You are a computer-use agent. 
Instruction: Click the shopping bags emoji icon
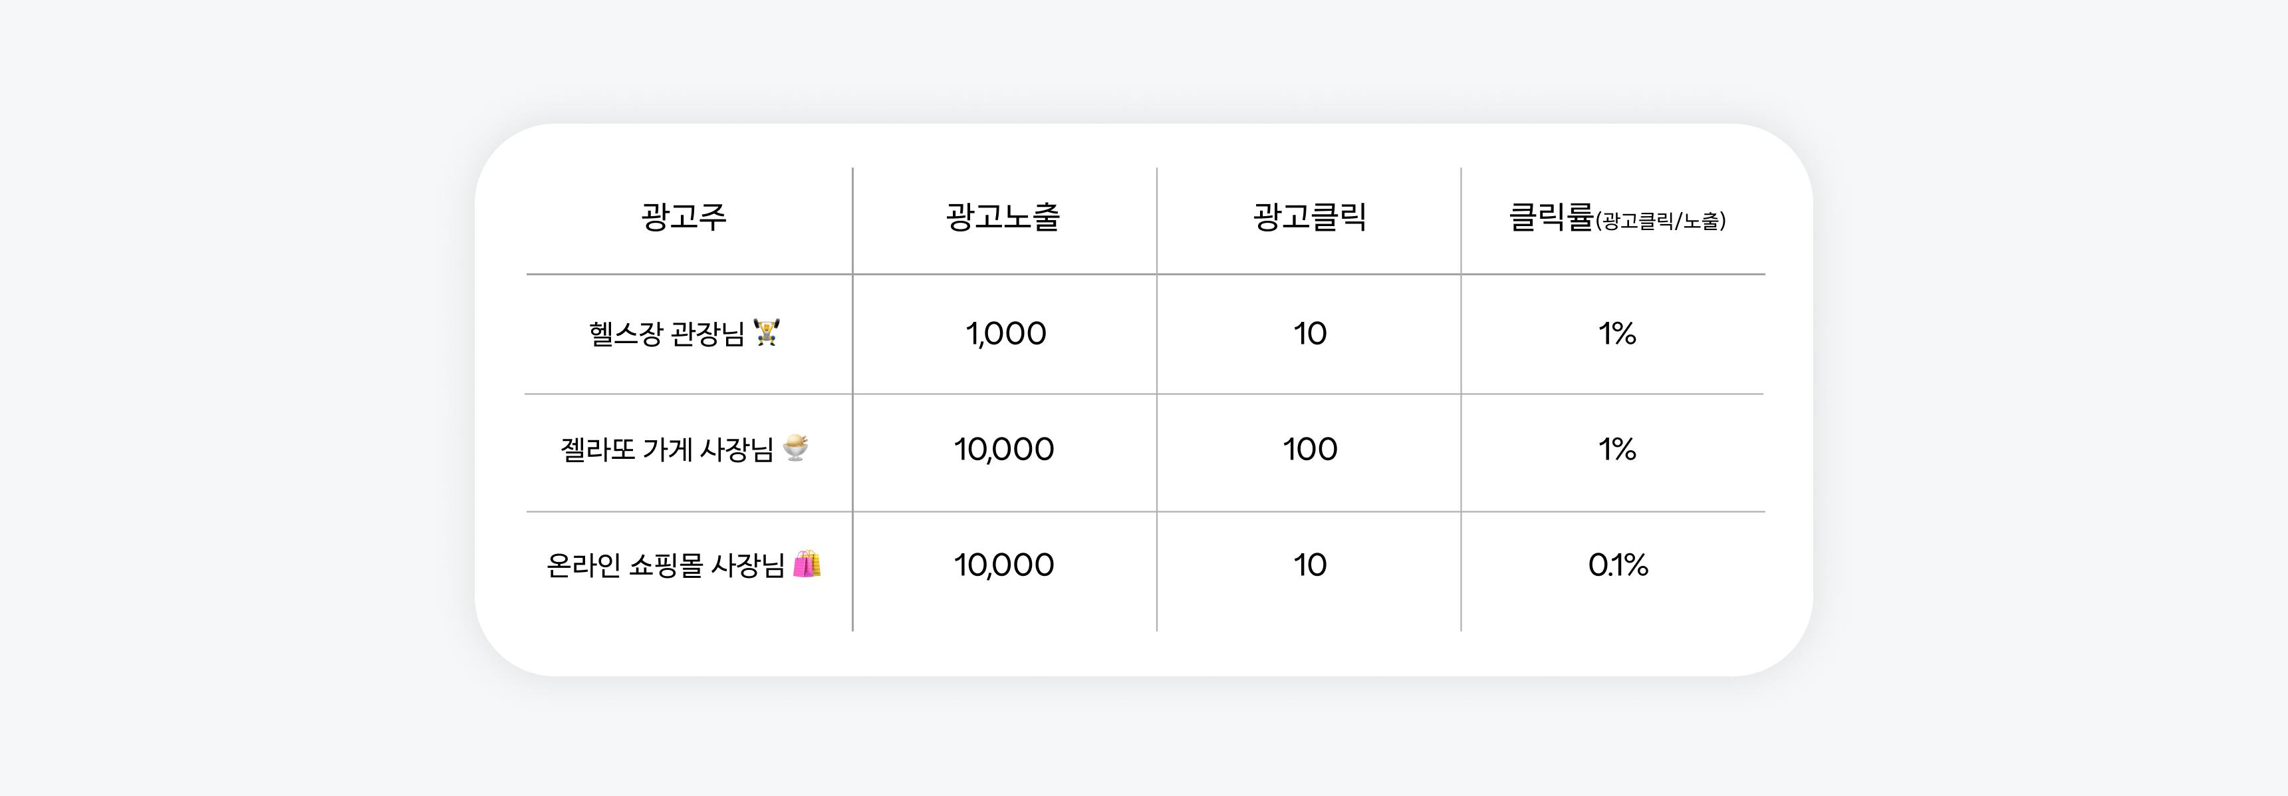tap(807, 564)
